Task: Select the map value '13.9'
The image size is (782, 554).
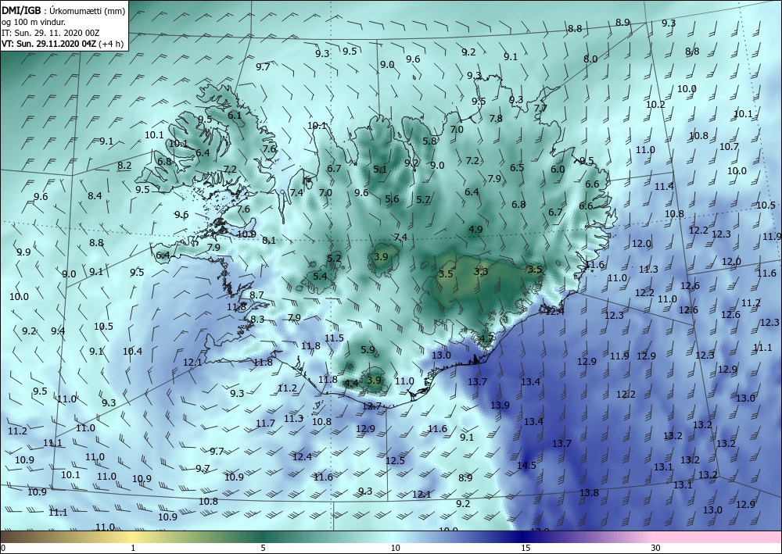Action: point(500,405)
